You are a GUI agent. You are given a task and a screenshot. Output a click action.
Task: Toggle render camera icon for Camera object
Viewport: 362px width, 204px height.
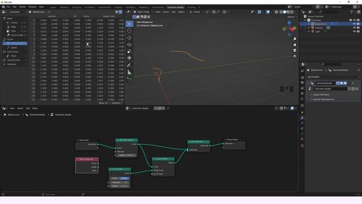pos(358,28)
